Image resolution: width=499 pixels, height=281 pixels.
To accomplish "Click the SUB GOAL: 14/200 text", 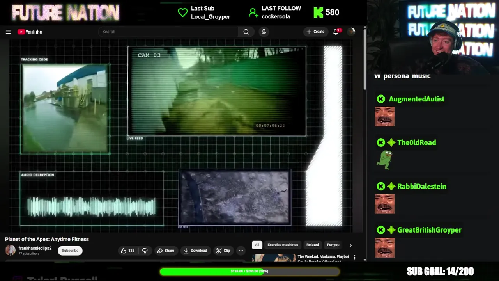I will click(x=440, y=271).
